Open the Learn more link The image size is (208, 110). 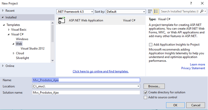[x=197, y=65]
